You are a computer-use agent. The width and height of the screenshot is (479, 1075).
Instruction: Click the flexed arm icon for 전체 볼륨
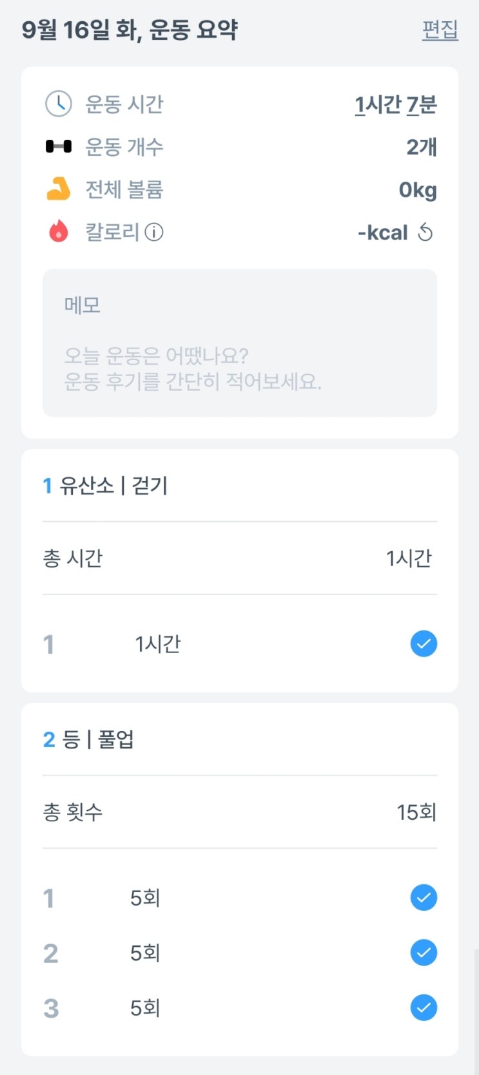tap(58, 189)
